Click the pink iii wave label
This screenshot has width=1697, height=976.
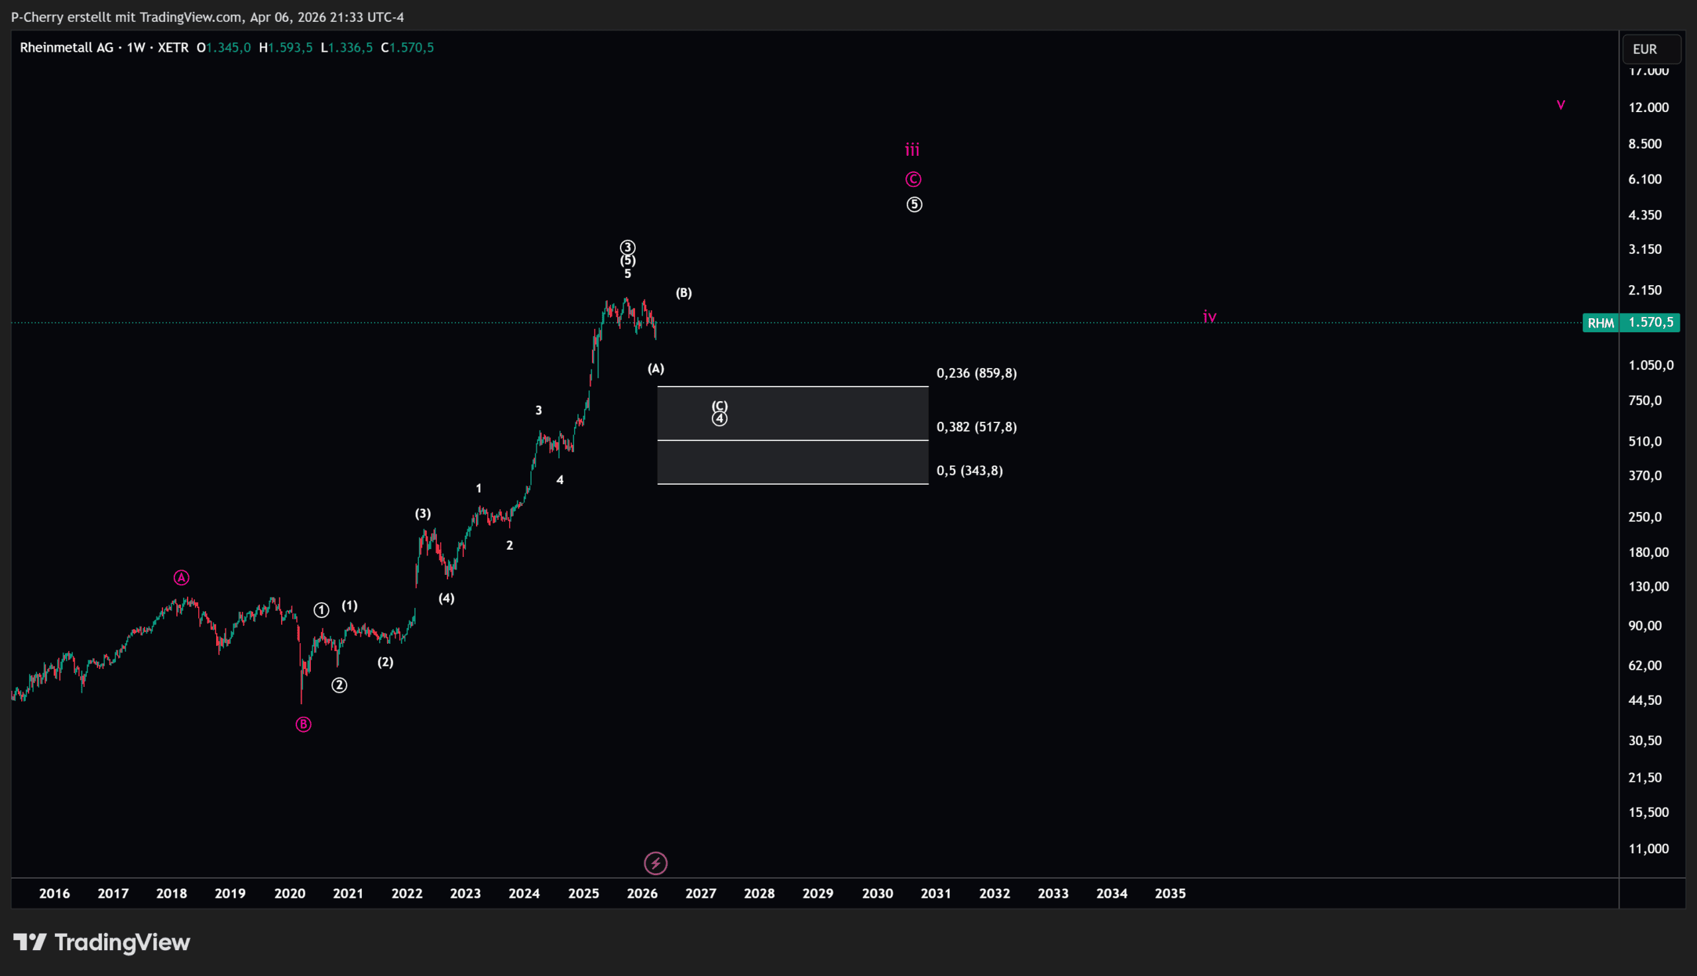click(x=913, y=149)
